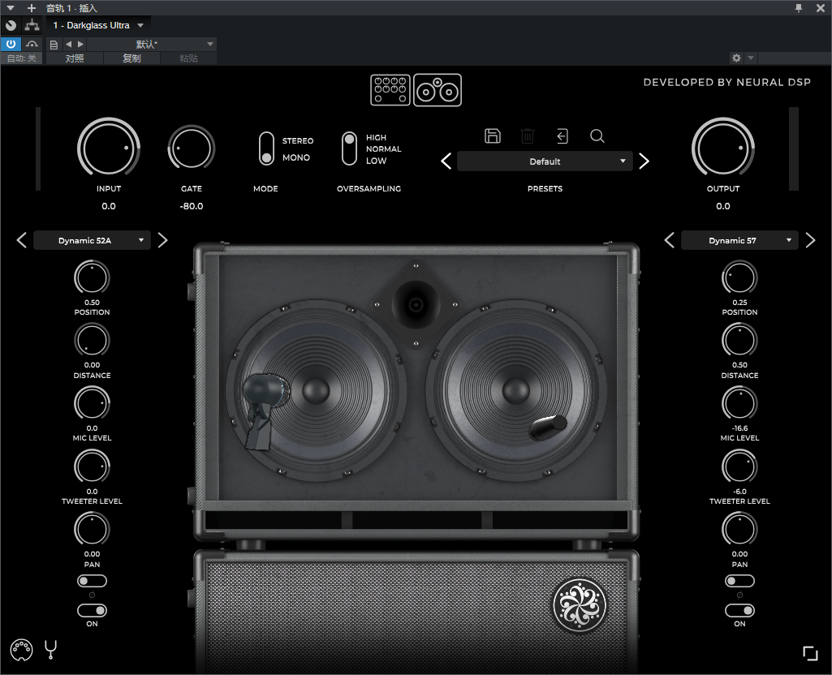Screen dimensions: 832x675
Task: Save the current Darkglass preset
Action: coord(493,135)
